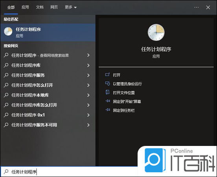The image size is (217, 177).
Task: Select suggestion text 任务计划程序库
Action: (x=26, y=65)
